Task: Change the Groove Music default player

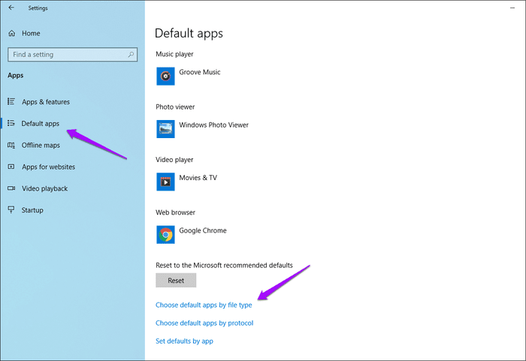Action: pyautogui.click(x=200, y=72)
